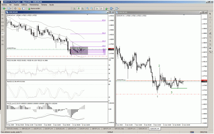Open the Gráficos menu
Image resolution: width=214 pixels, height=134 pixels.
24,5
